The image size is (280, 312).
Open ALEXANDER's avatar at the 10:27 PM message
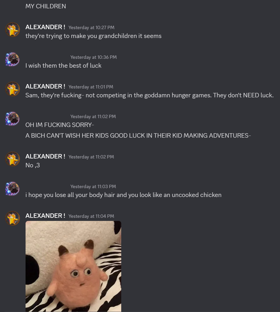click(x=12, y=30)
